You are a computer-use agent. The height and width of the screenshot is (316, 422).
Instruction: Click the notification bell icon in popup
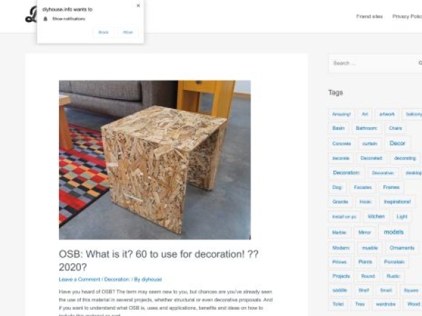[x=46, y=18]
